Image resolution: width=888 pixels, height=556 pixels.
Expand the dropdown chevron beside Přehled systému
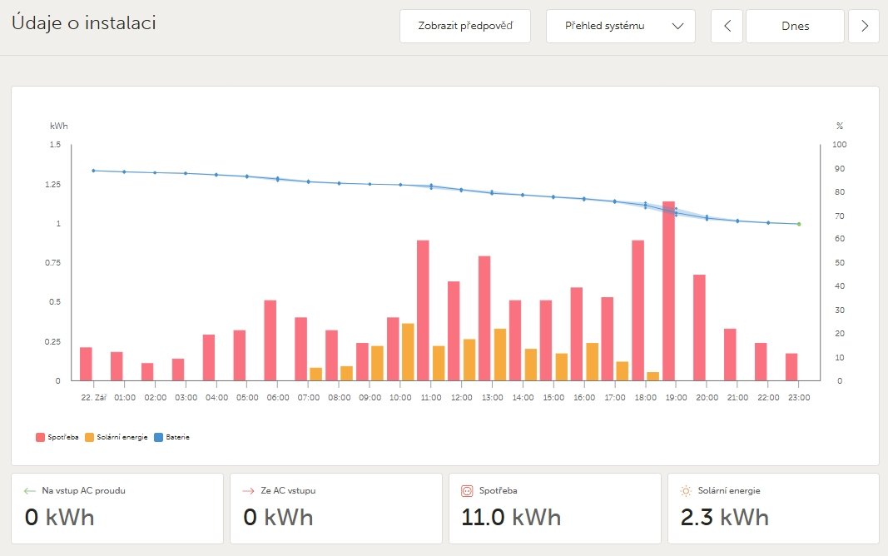(678, 26)
